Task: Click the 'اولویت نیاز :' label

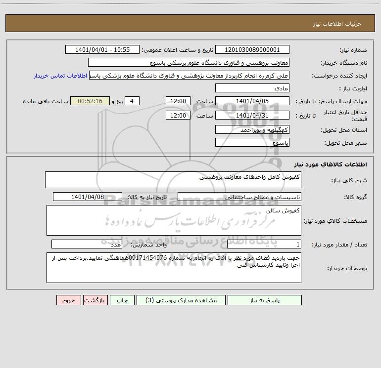Action: [353, 88]
